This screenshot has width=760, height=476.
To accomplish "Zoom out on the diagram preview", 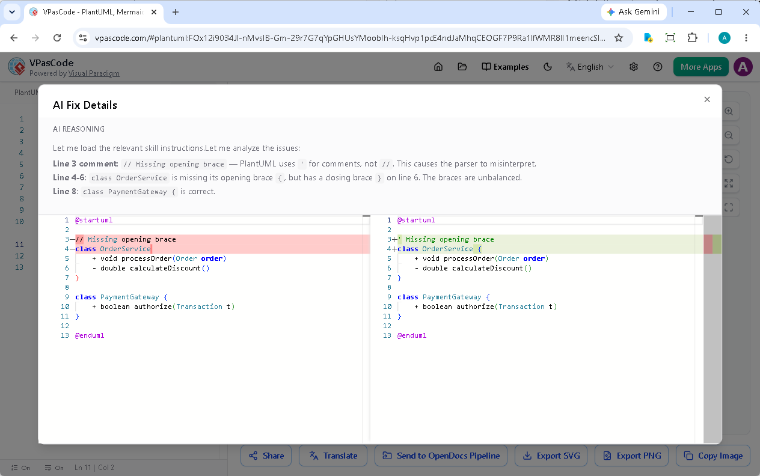I will [x=729, y=136].
